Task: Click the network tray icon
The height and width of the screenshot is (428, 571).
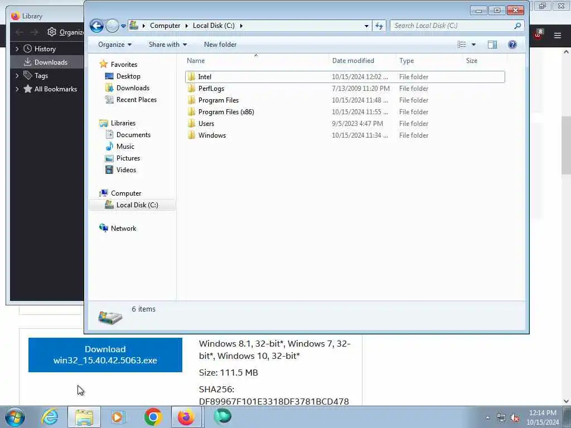Action: click(501, 418)
